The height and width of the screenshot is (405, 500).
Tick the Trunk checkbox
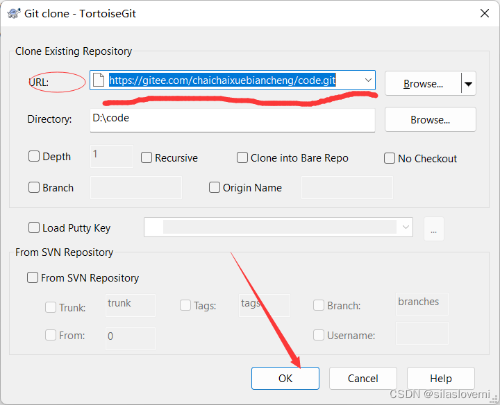pos(51,307)
